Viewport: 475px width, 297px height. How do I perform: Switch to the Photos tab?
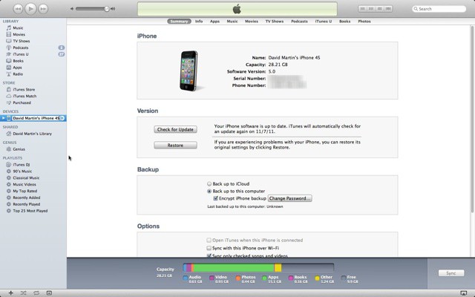(x=364, y=22)
